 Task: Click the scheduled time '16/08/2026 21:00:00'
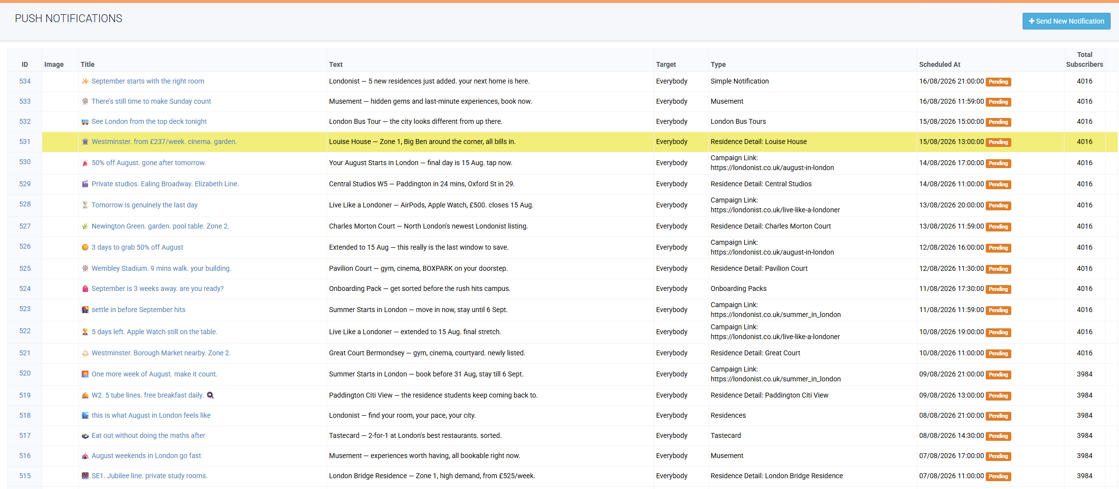[951, 82]
